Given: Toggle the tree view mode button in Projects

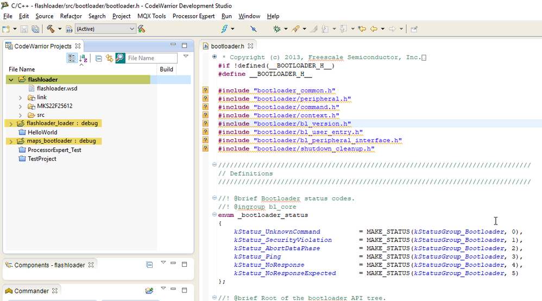Looking at the screenshot, I should click(x=72, y=58).
